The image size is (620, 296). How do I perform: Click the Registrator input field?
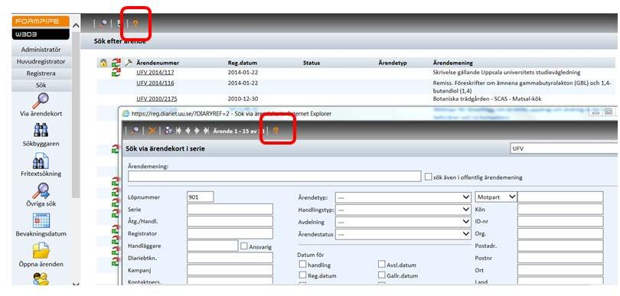(230, 233)
